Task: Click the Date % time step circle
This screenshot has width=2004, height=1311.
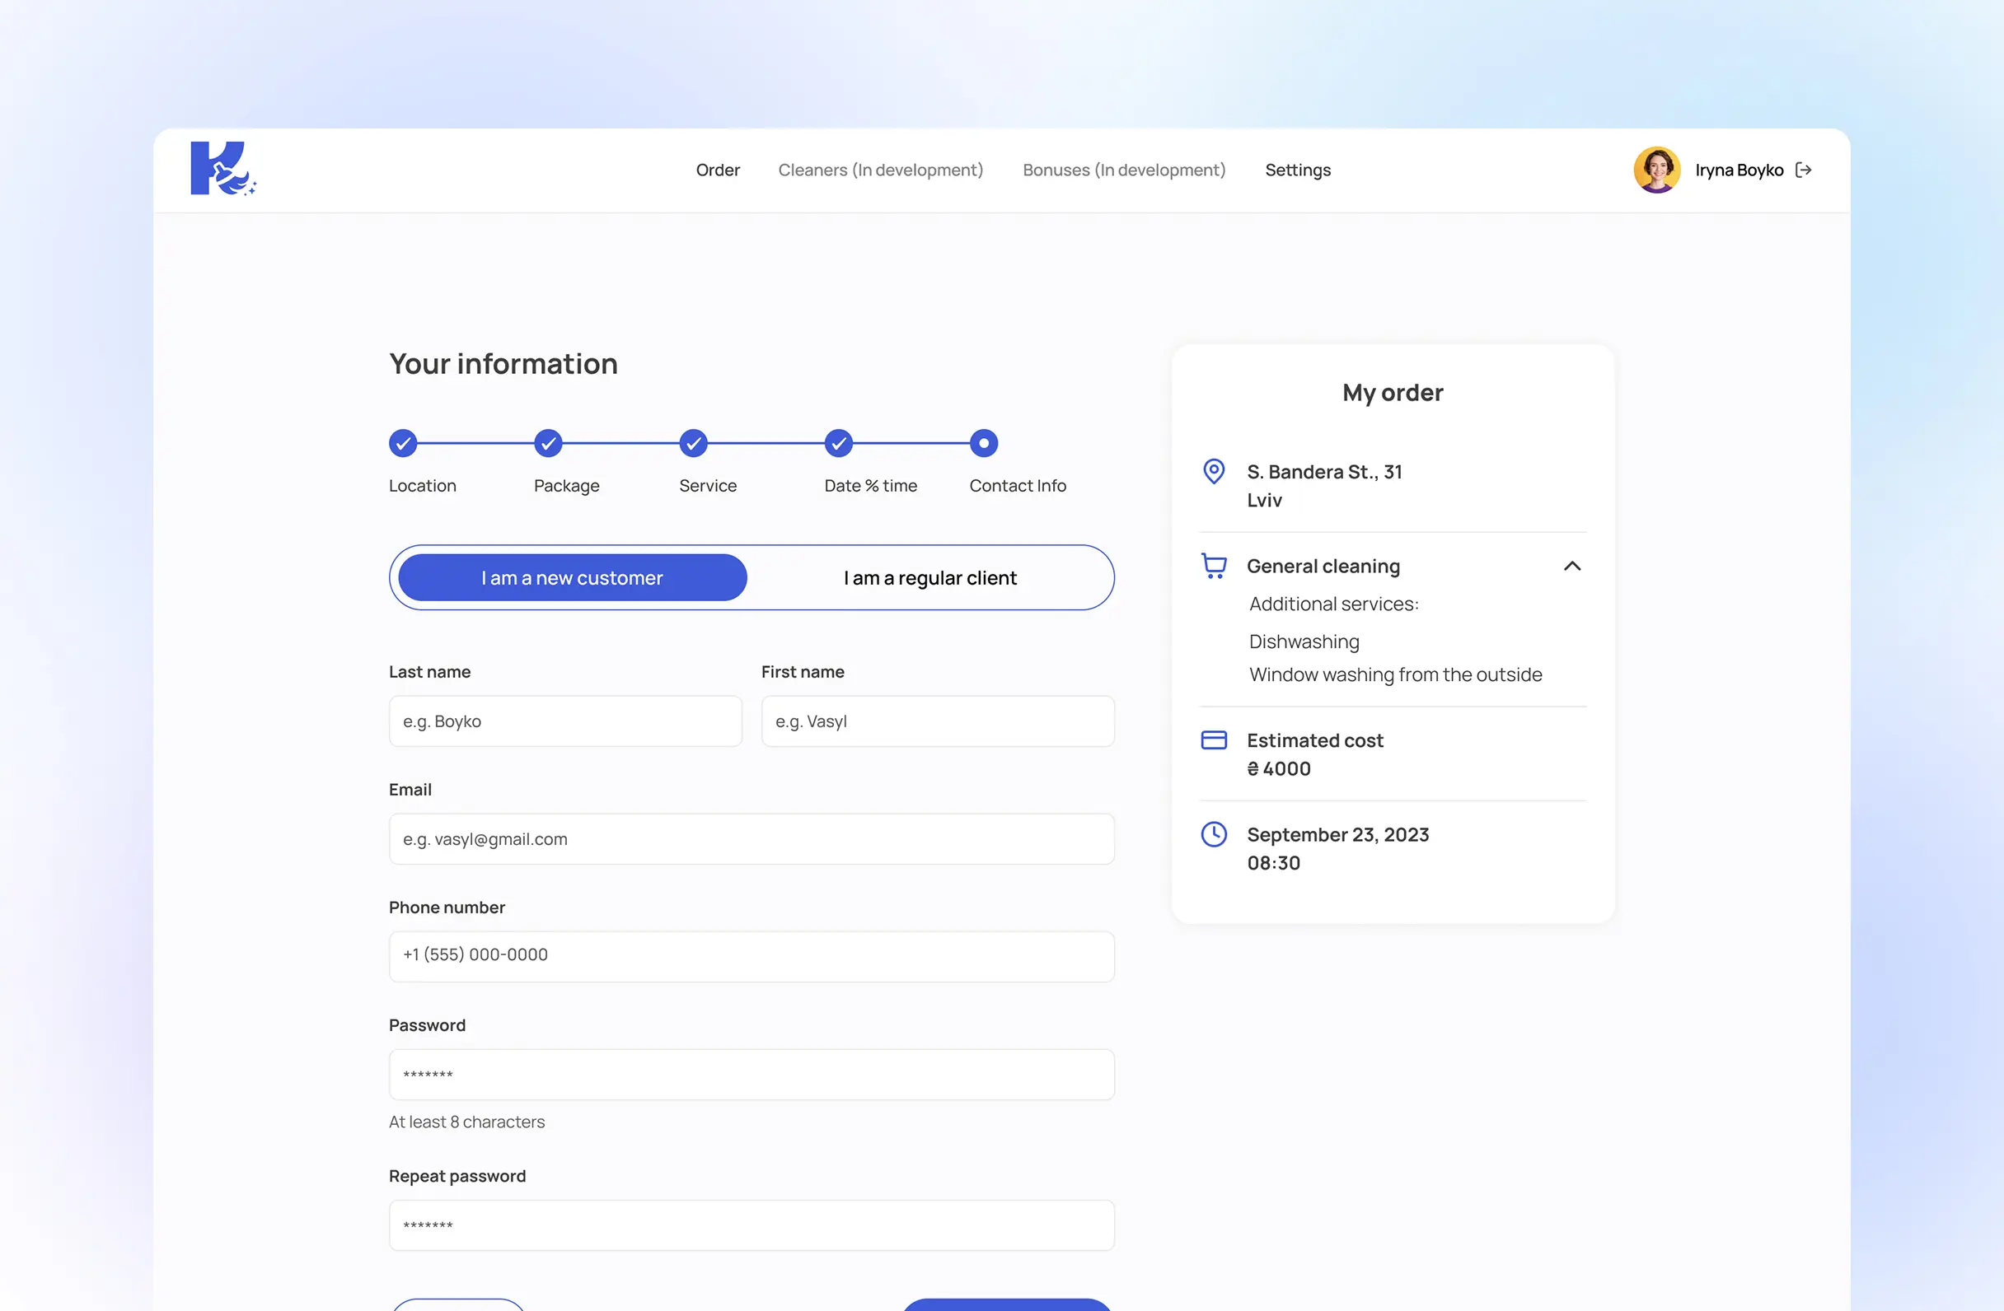Action: (839, 444)
